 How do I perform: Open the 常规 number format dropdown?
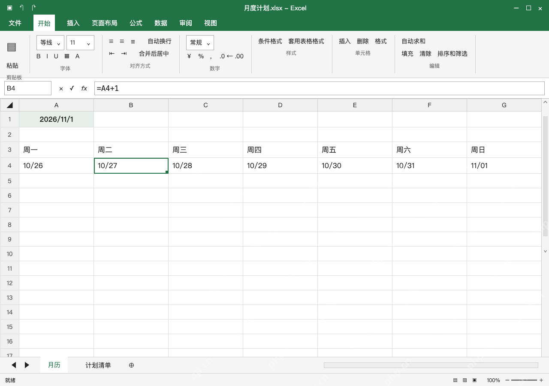200,42
